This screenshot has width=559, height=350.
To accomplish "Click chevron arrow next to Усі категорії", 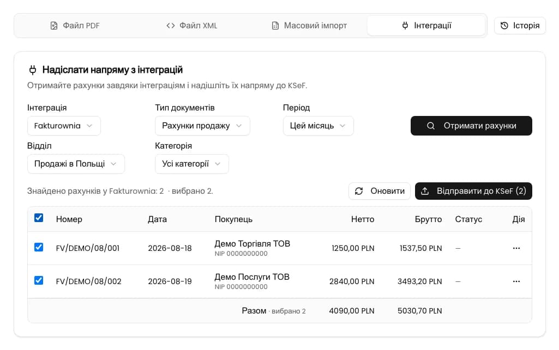I will click(x=218, y=164).
